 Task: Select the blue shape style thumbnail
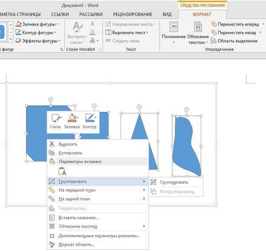click(x=3, y=32)
